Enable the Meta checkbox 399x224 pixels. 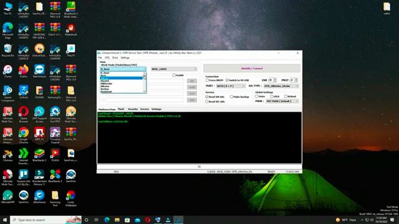tap(257, 96)
